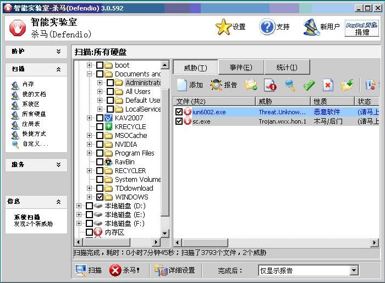This screenshot has height=283, width=385.
Task: Click the tree scroll down arrow
Action: coord(165,233)
